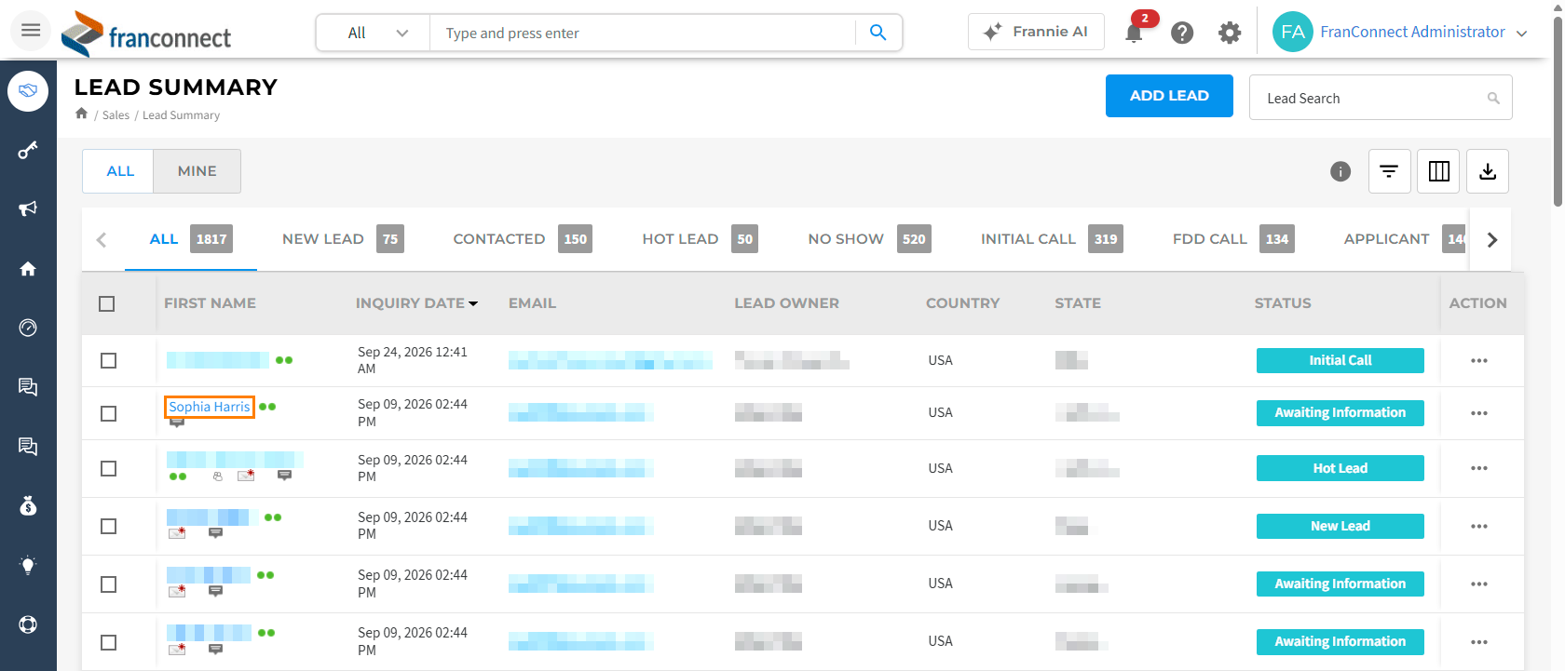
Task: Click the ADD LEAD button
Action: pos(1169,96)
